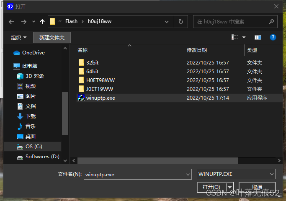Viewport: 286px width, 201px height.
Task: Select the 32bit folder
Action: pyautogui.click(x=92, y=63)
